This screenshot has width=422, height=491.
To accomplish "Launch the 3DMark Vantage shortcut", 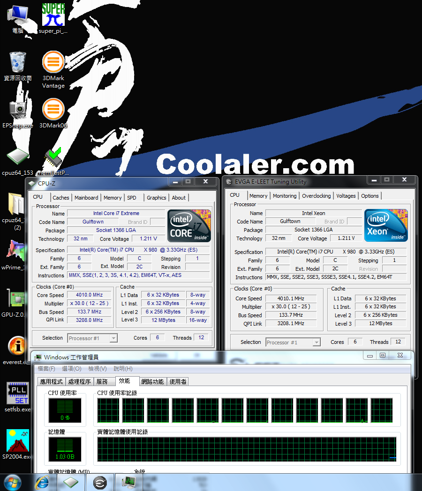I will [x=53, y=69].
